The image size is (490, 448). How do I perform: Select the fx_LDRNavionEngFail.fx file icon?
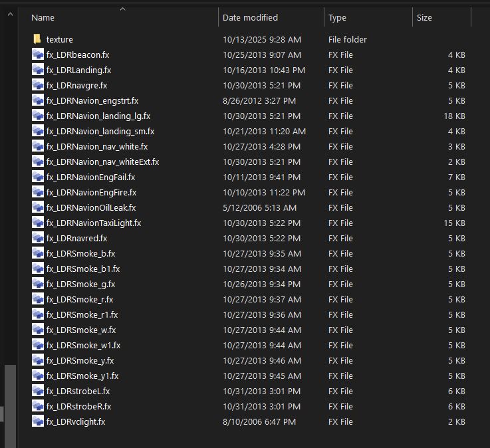[38, 177]
